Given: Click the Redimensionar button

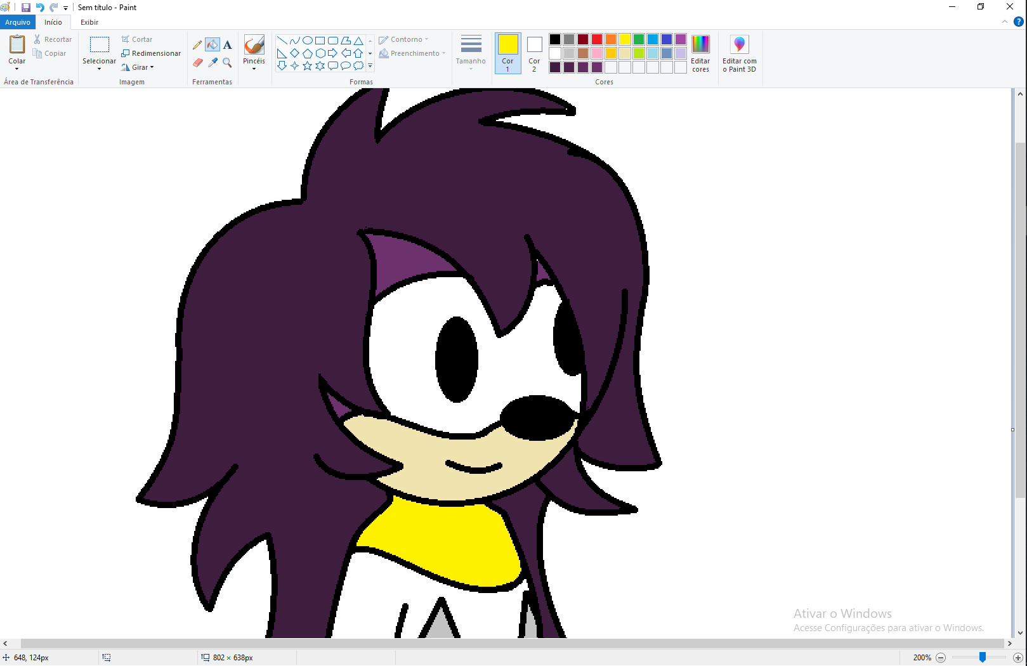Looking at the screenshot, I should 151,53.
